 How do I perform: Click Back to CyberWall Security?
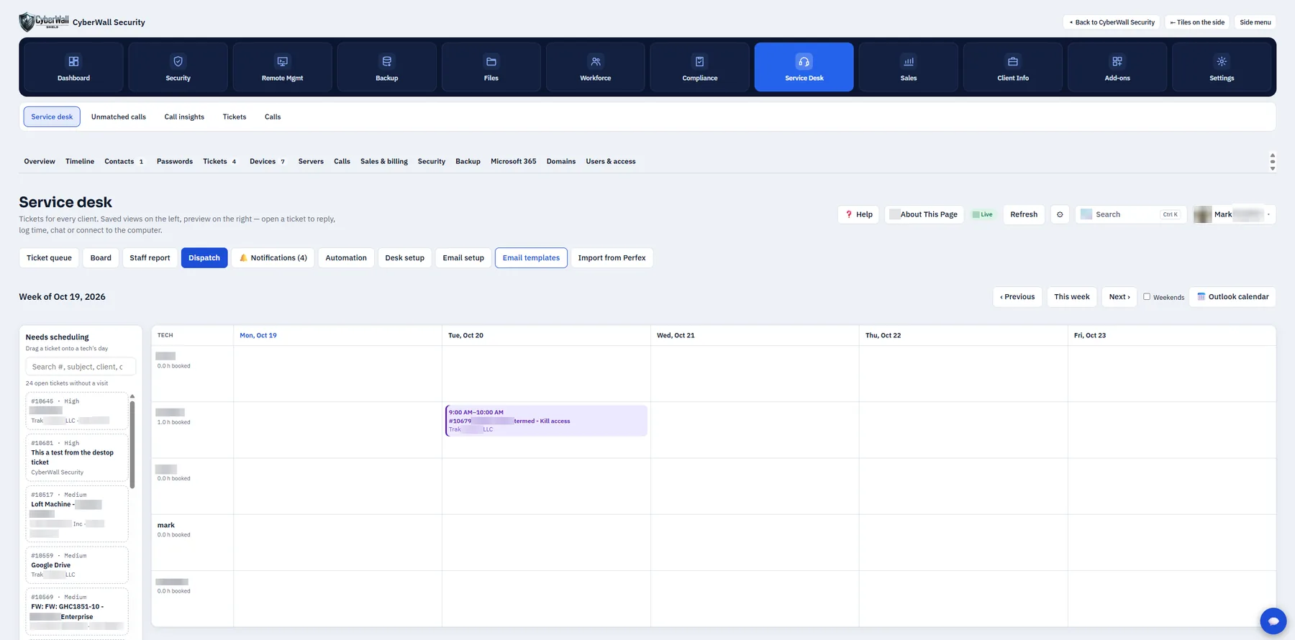(x=1112, y=22)
